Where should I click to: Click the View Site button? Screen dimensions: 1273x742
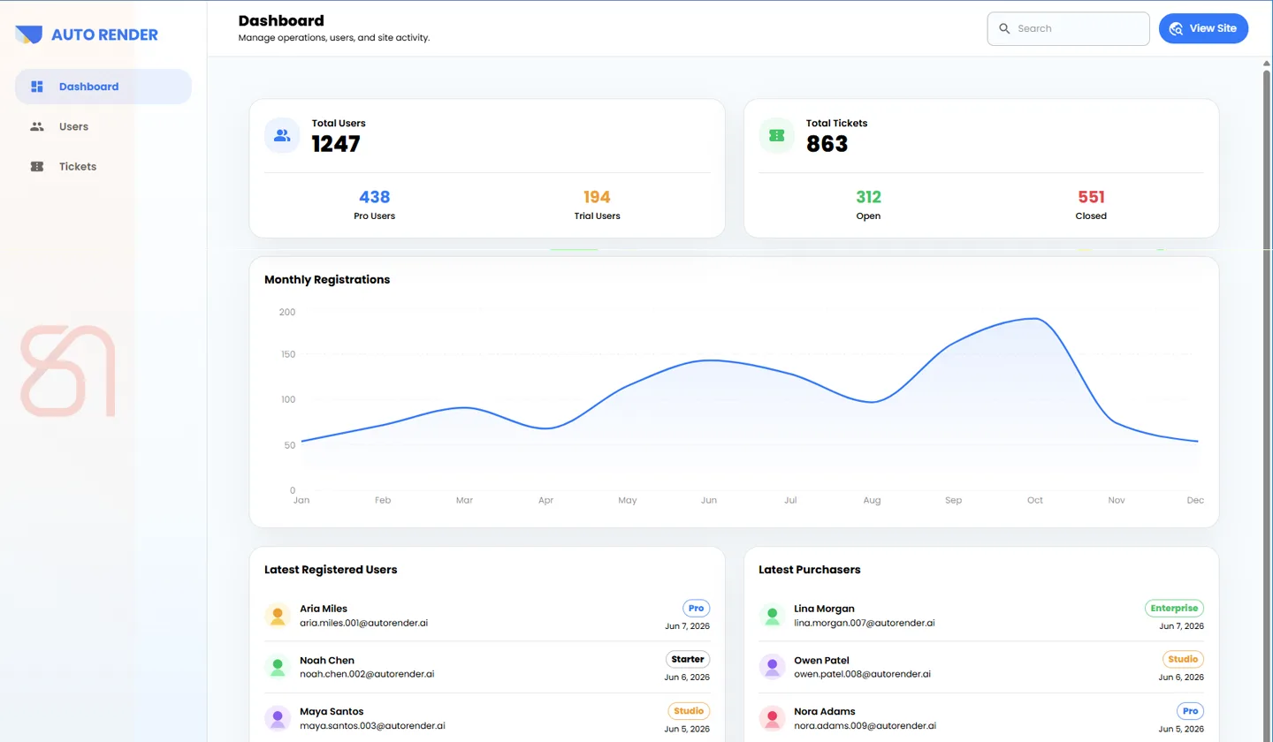click(1203, 28)
